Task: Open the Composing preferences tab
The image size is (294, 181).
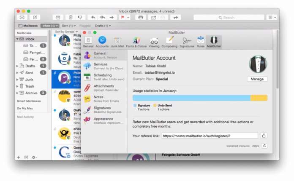Action: [169, 42]
